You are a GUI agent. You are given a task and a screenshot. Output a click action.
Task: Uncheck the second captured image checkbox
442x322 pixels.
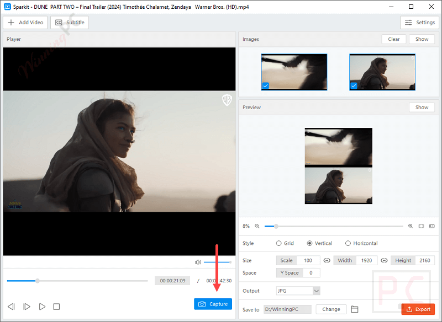point(354,86)
